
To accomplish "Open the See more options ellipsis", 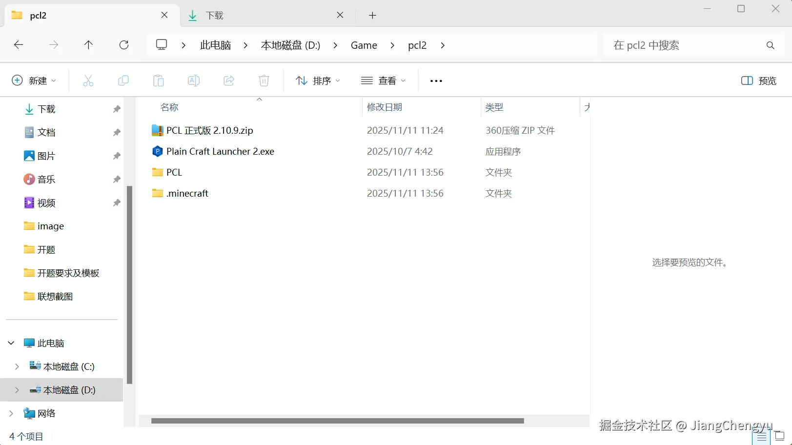I will coord(436,81).
